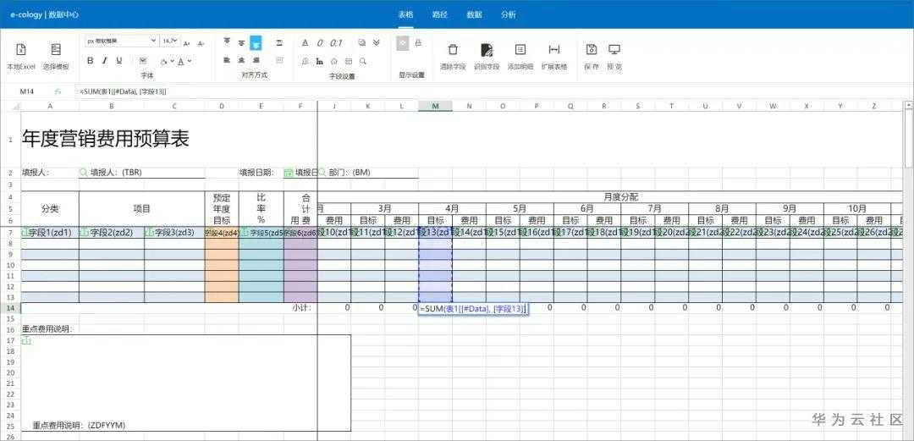Open font color dropdown arrow
The width and height of the screenshot is (914, 441).
click(x=190, y=61)
